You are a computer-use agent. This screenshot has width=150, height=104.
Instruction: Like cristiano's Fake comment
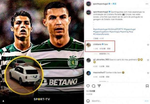(148, 45)
